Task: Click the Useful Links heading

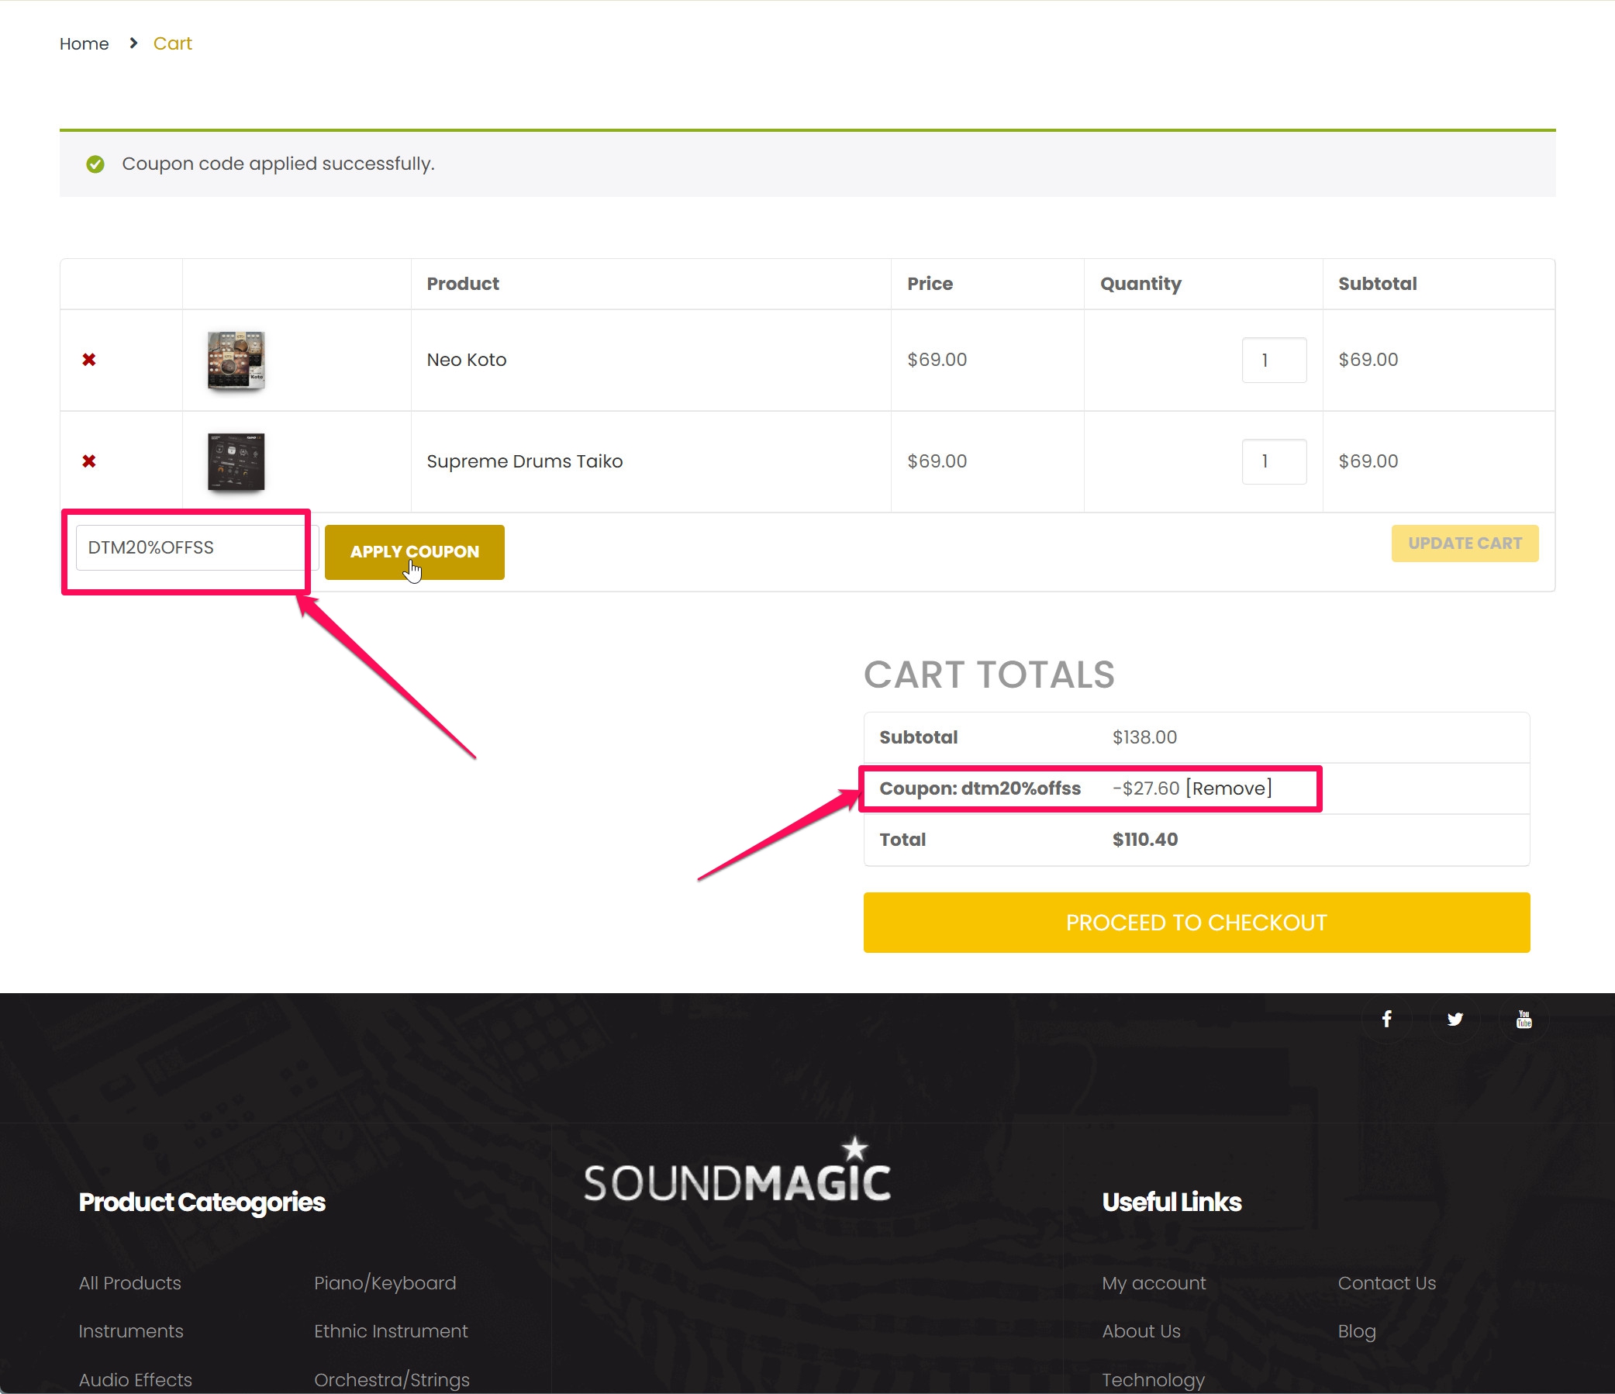Action: point(1172,1202)
